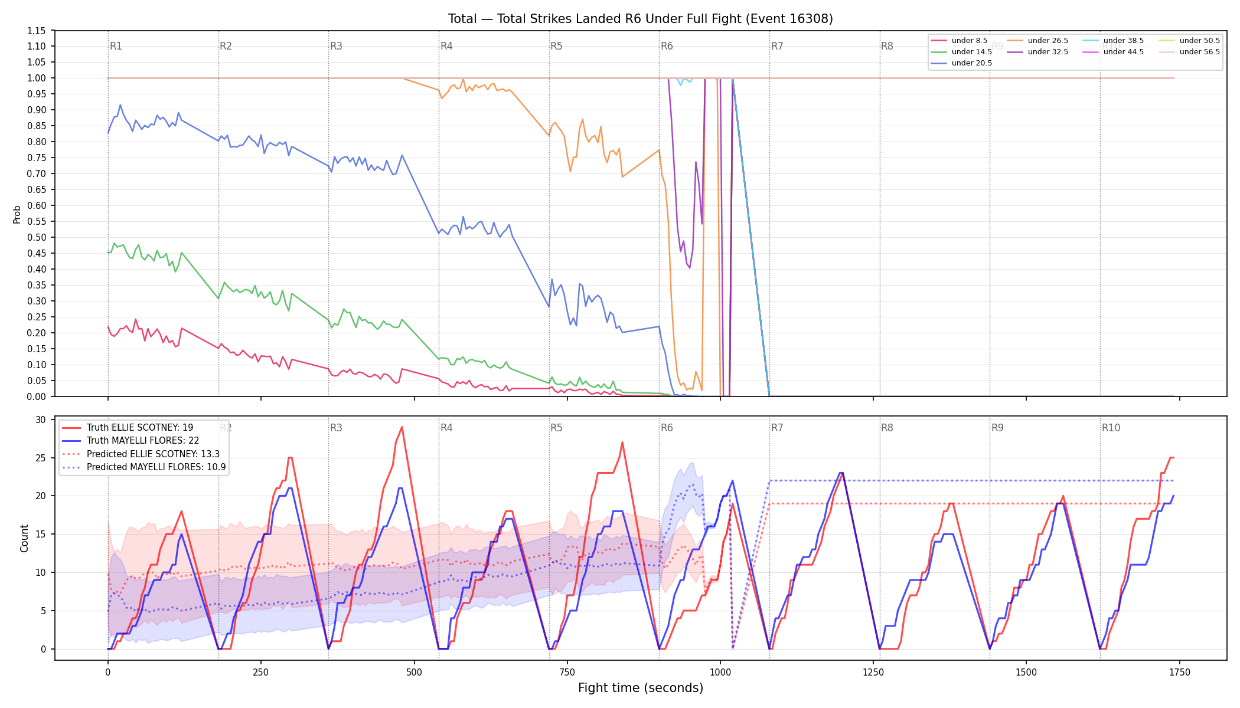This screenshot has width=1240, height=708.
Task: Click the 1000 tick on time axis
Action: [x=720, y=672]
